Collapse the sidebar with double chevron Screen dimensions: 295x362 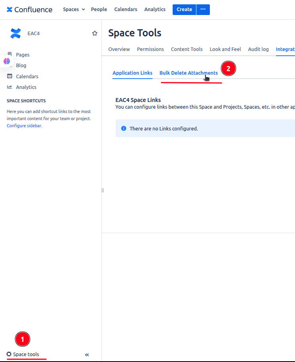[x=87, y=355]
